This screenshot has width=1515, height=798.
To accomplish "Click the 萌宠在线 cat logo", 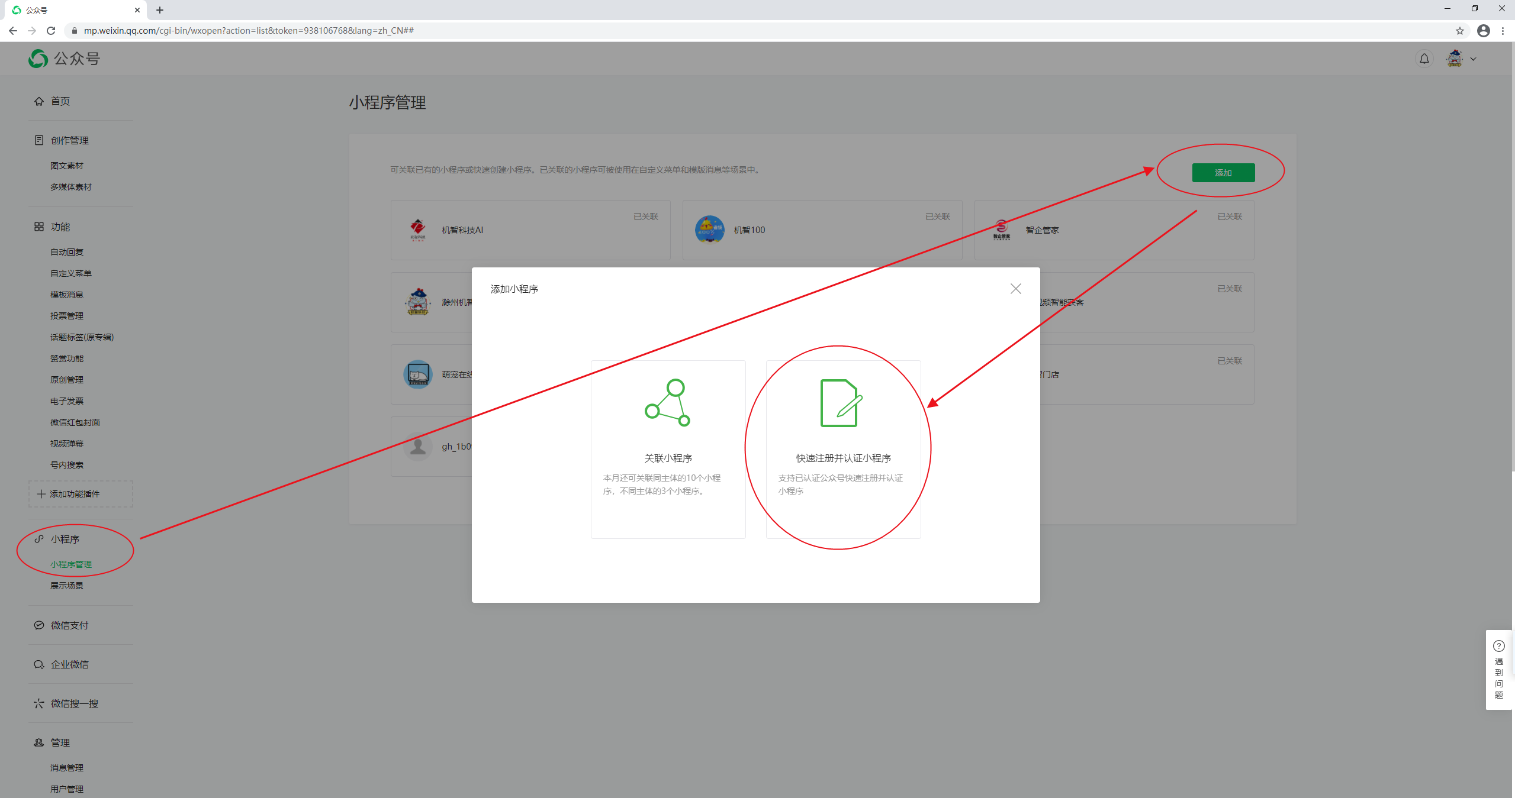I will click(418, 374).
